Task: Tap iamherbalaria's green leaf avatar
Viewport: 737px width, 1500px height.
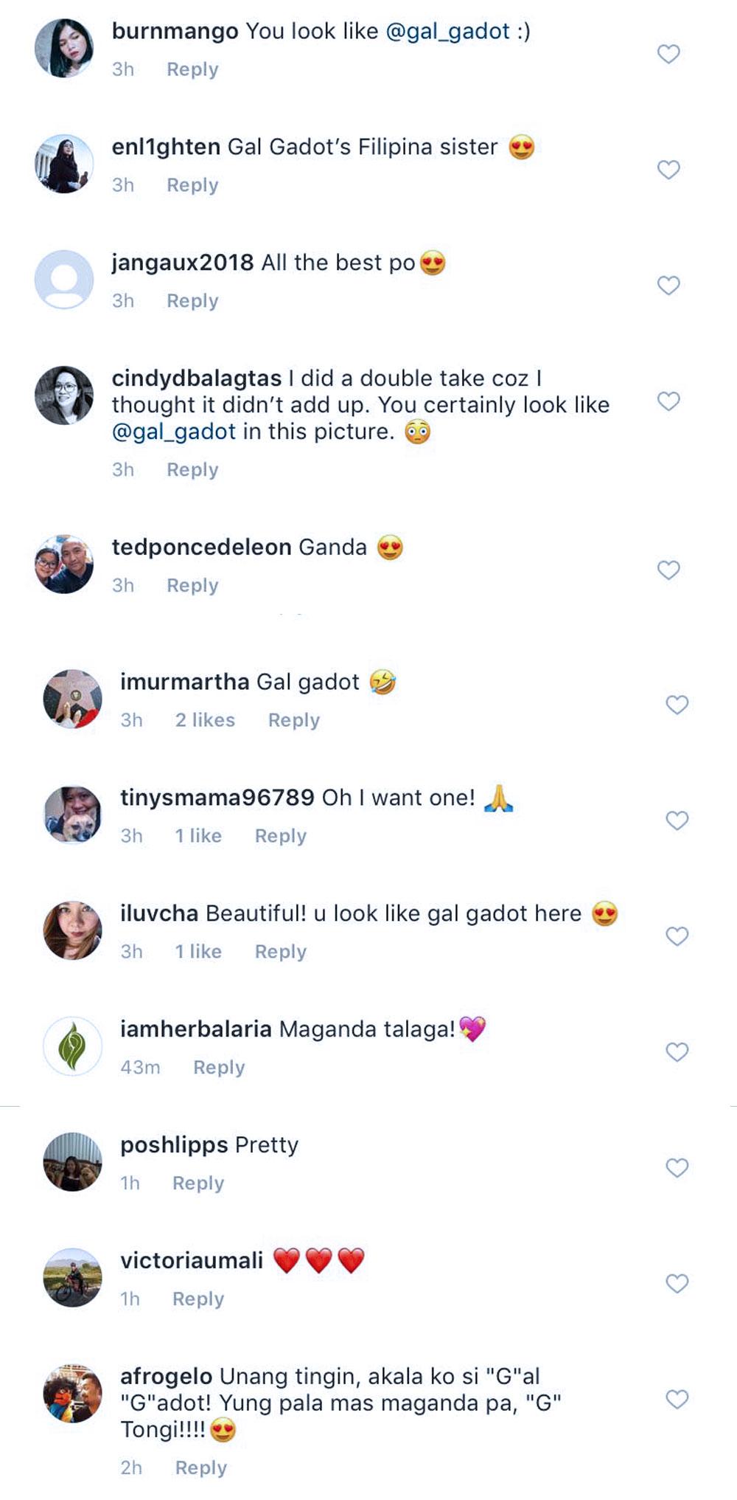Action: tap(72, 1045)
